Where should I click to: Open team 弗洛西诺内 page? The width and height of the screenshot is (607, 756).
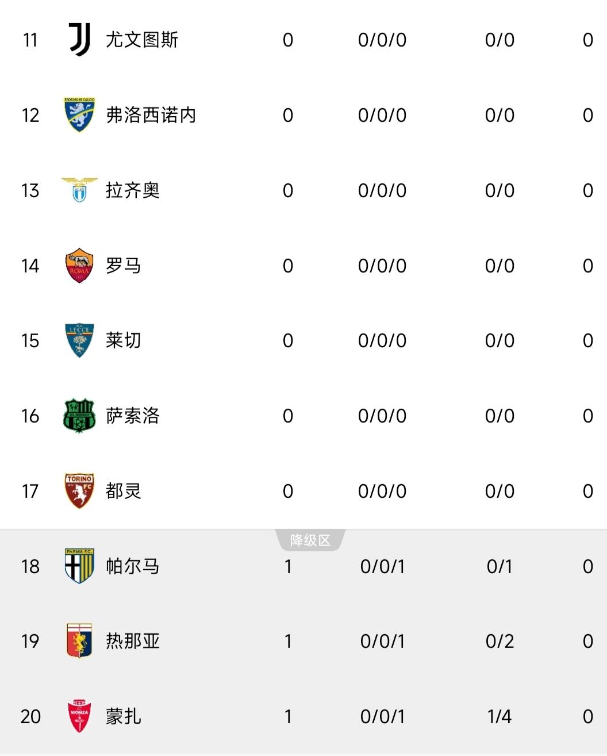point(151,115)
